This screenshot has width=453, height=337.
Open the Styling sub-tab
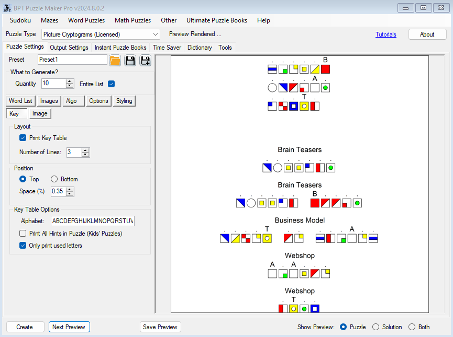(x=124, y=101)
